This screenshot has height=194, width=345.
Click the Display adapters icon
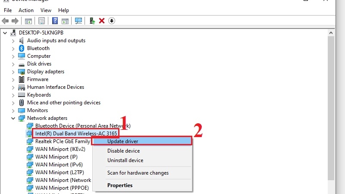pyautogui.click(x=21, y=72)
